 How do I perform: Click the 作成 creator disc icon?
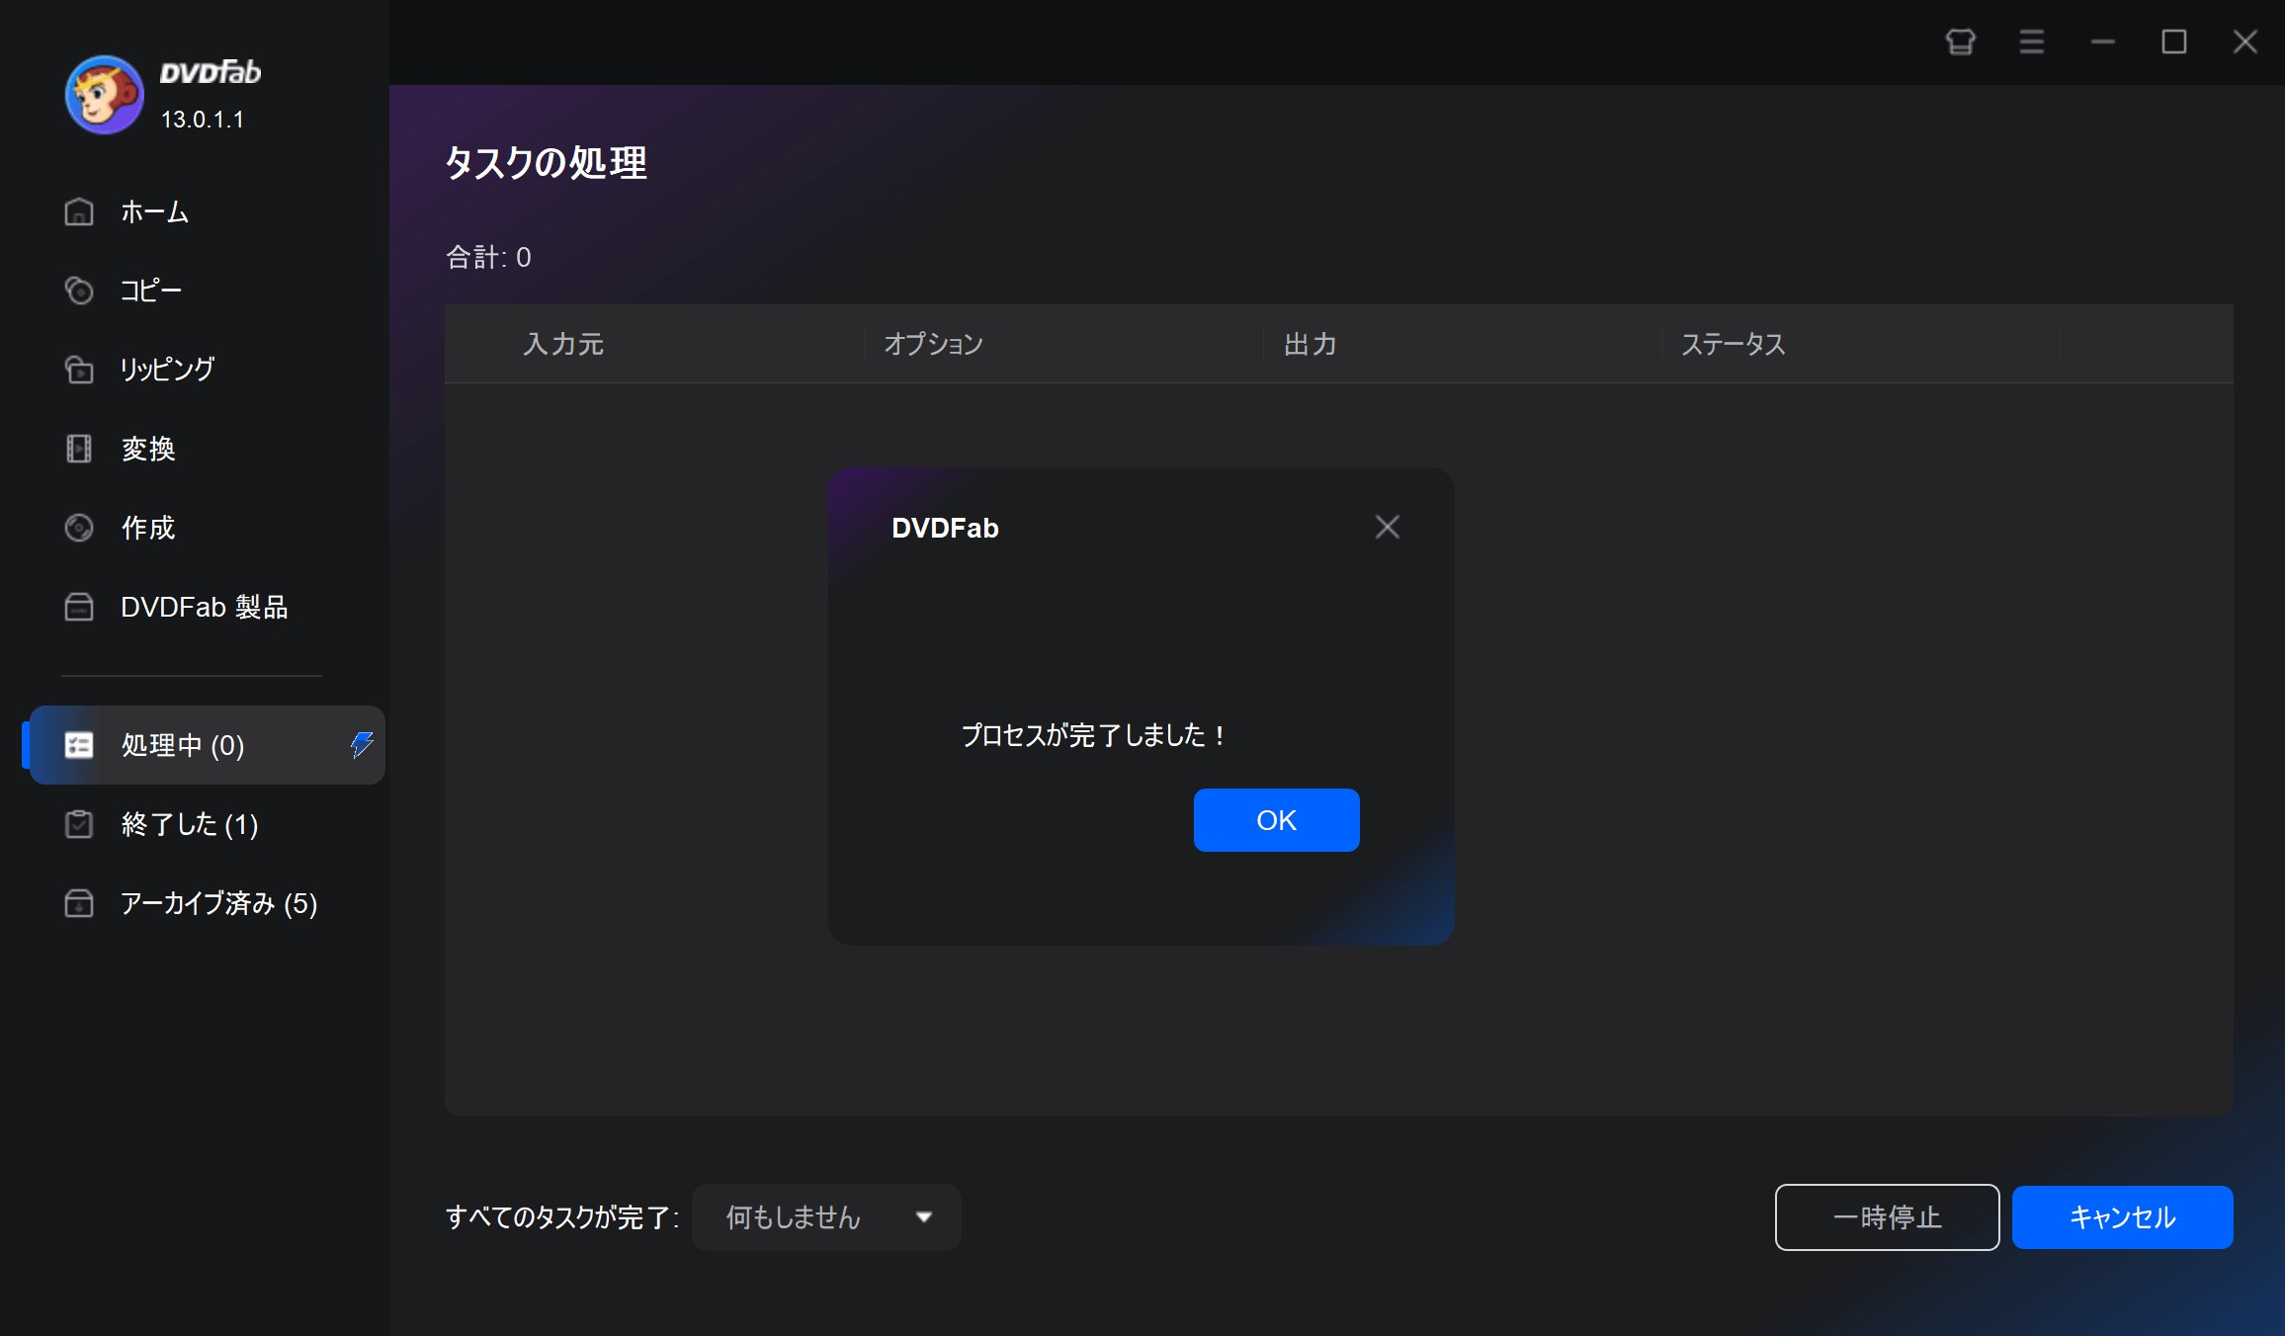pos(79,528)
